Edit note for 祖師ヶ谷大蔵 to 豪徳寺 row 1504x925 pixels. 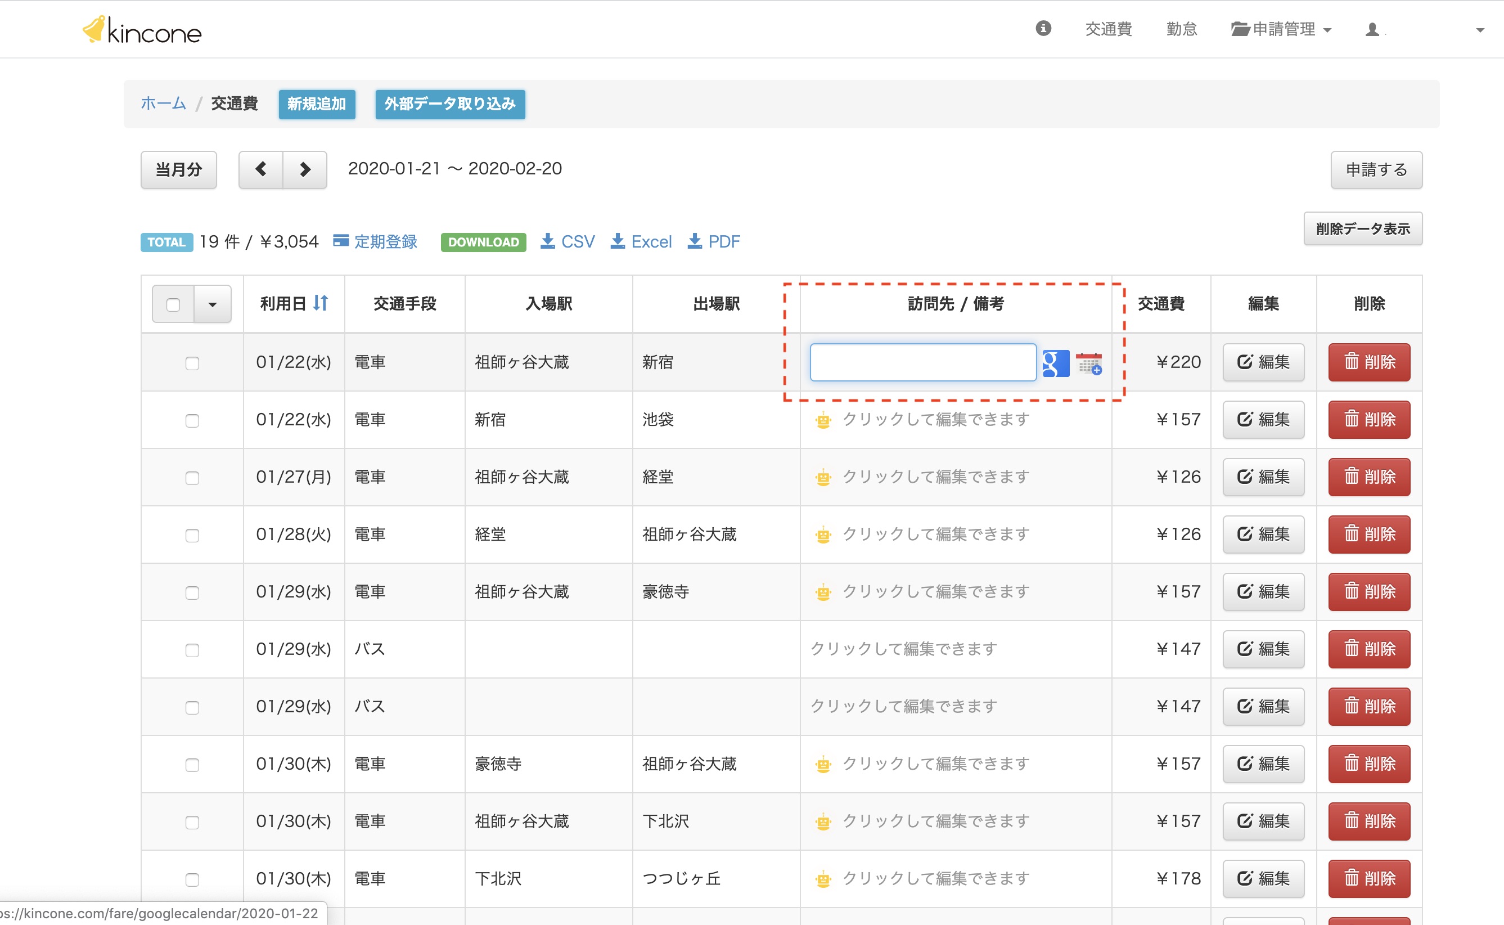click(935, 592)
